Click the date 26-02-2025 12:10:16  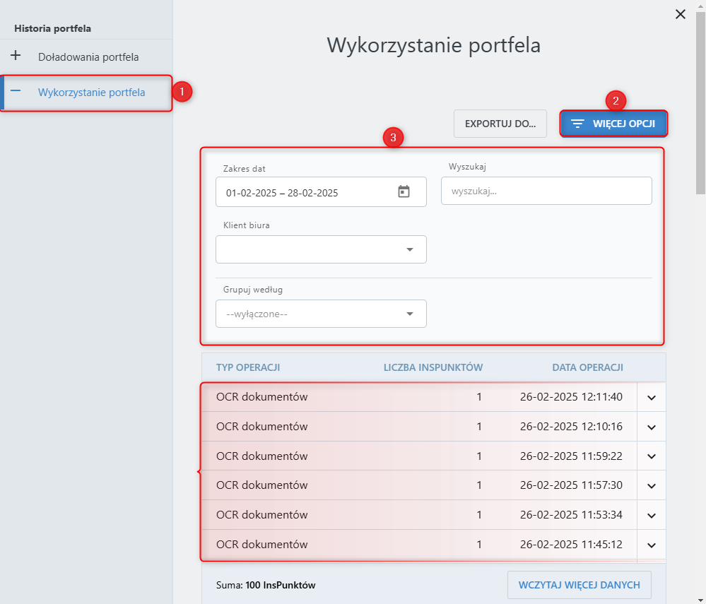point(571,426)
